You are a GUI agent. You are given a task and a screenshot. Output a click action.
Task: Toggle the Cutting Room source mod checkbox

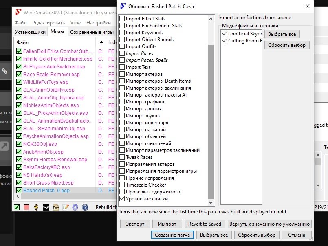[x=224, y=41]
